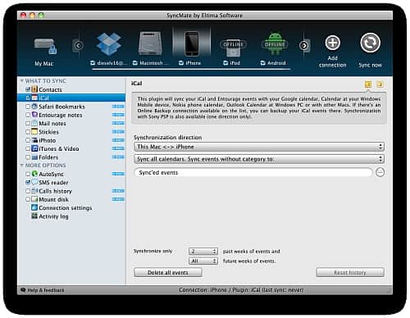Click the Safari Bookmarks upgrade badge

(118, 107)
